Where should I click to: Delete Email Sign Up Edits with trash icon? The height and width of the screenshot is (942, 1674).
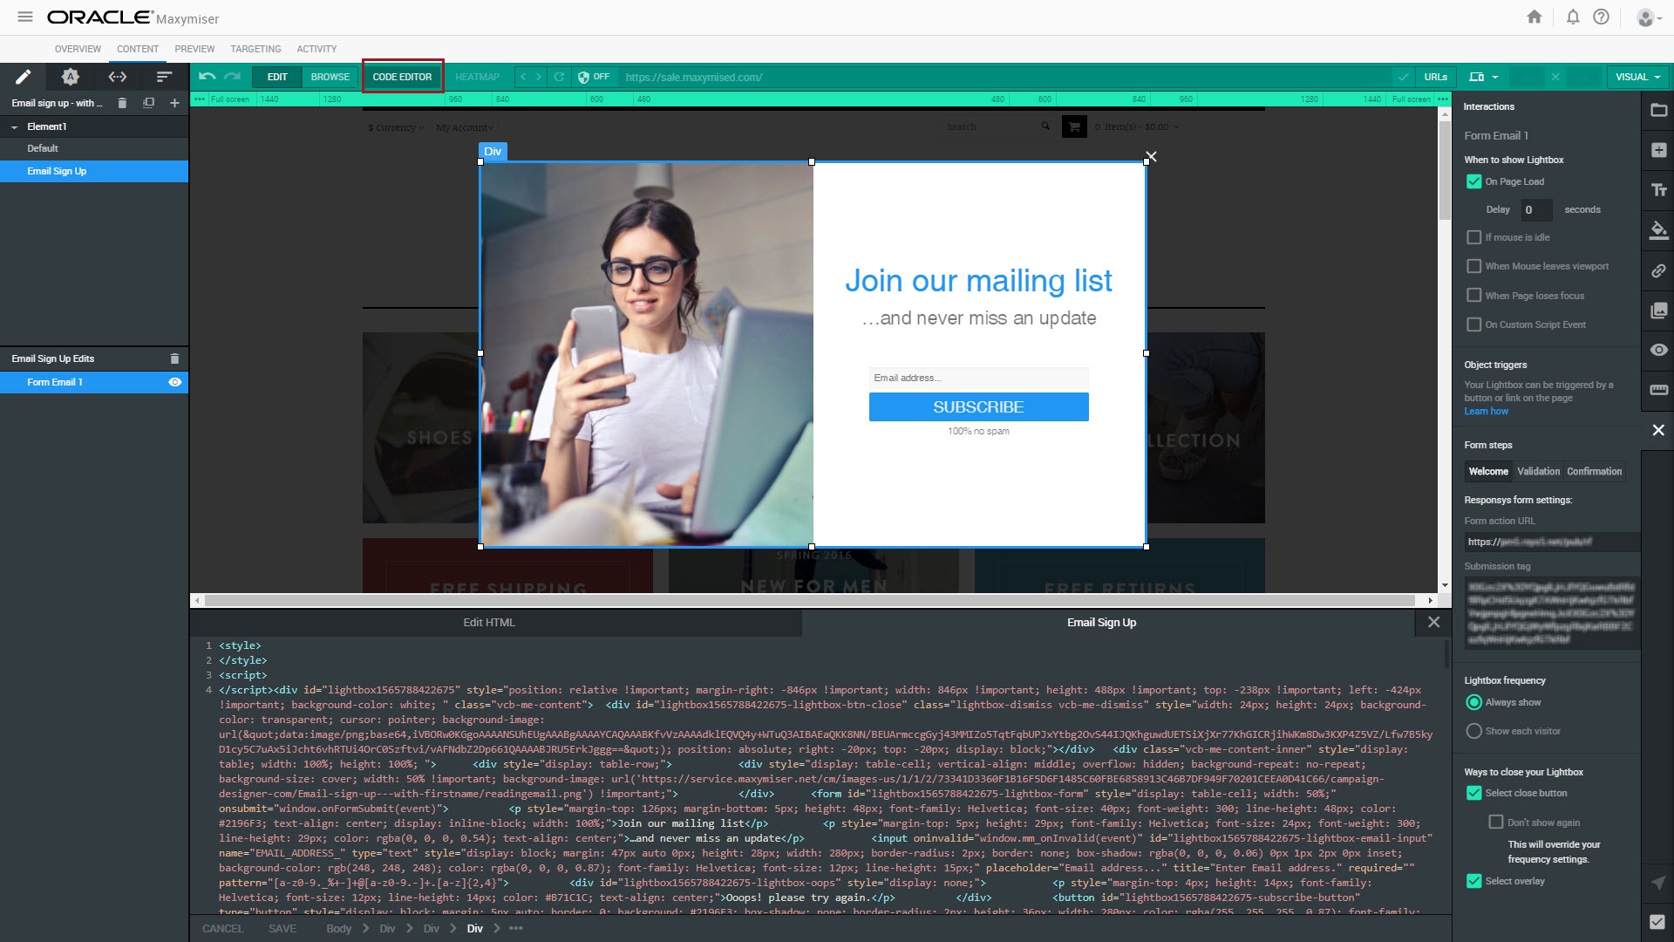point(174,358)
